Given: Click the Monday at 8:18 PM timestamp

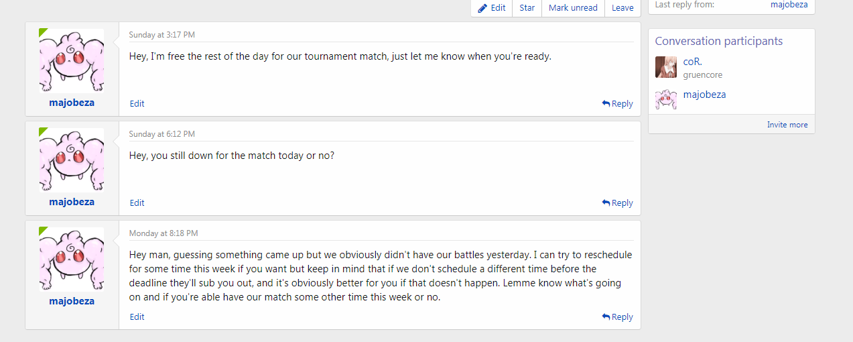Looking at the screenshot, I should click(163, 233).
